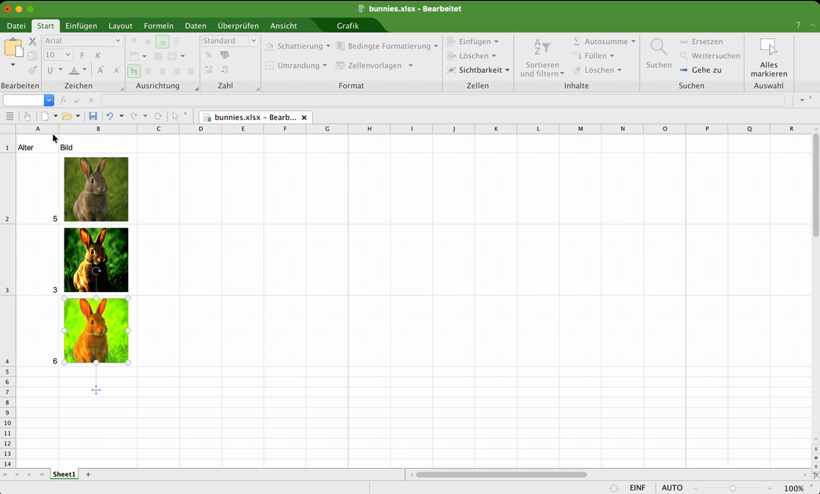Click the Alles markieren icon
Image resolution: width=820 pixels, height=494 pixels.
click(768, 47)
